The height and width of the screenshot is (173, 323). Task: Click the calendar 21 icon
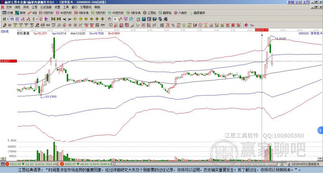pos(138,19)
